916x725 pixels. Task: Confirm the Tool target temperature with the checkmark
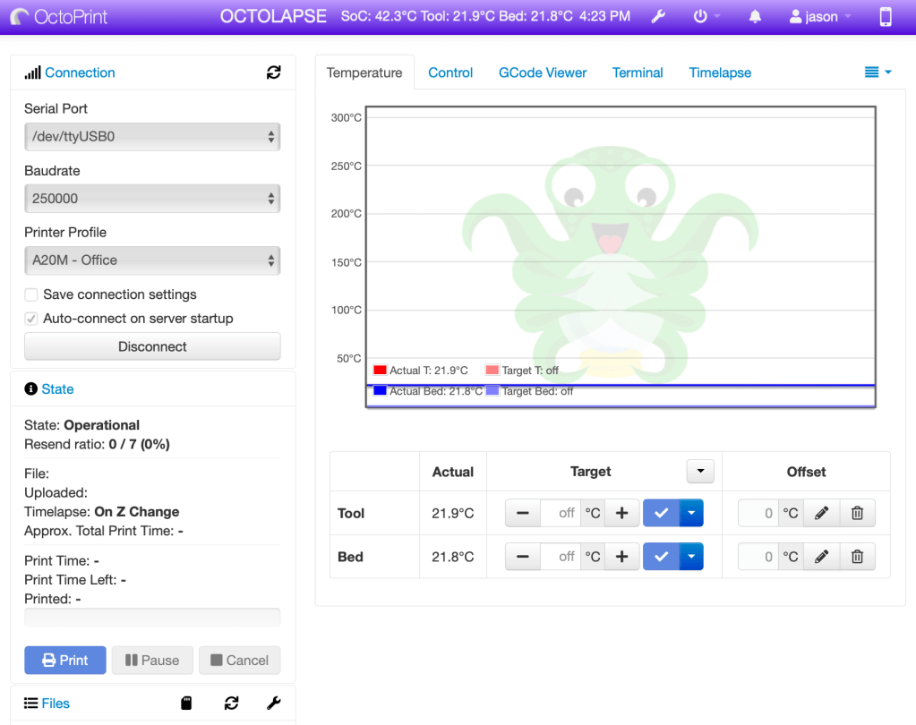(661, 512)
